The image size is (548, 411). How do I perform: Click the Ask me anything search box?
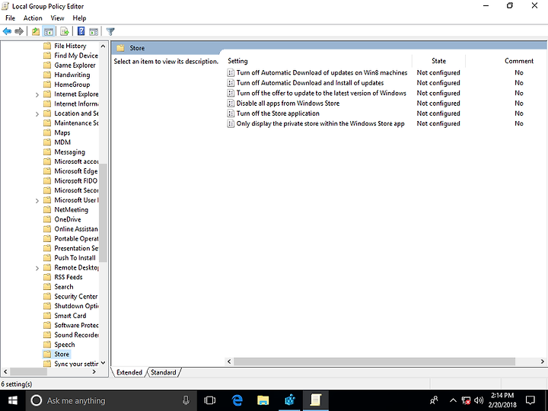coord(110,400)
